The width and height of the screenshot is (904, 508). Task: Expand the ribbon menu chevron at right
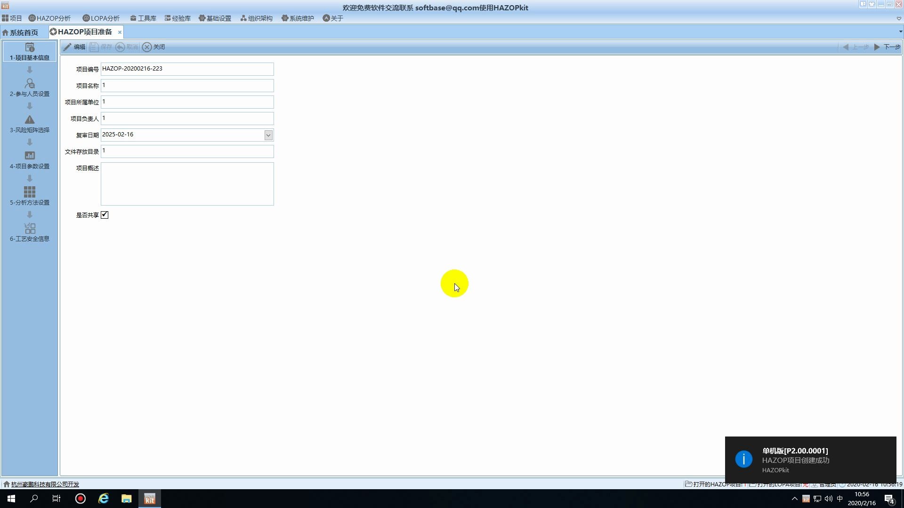(899, 19)
